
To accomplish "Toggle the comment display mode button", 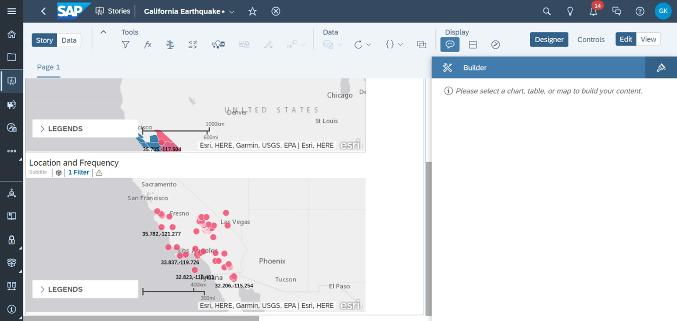I will (450, 44).
